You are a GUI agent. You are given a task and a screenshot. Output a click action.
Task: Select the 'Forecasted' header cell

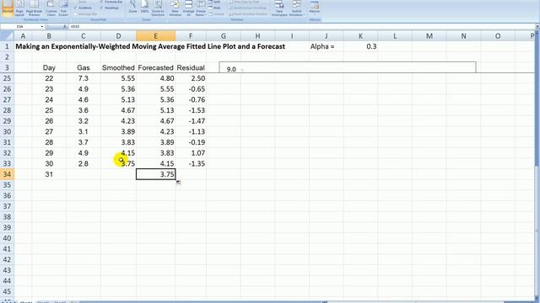click(x=155, y=67)
